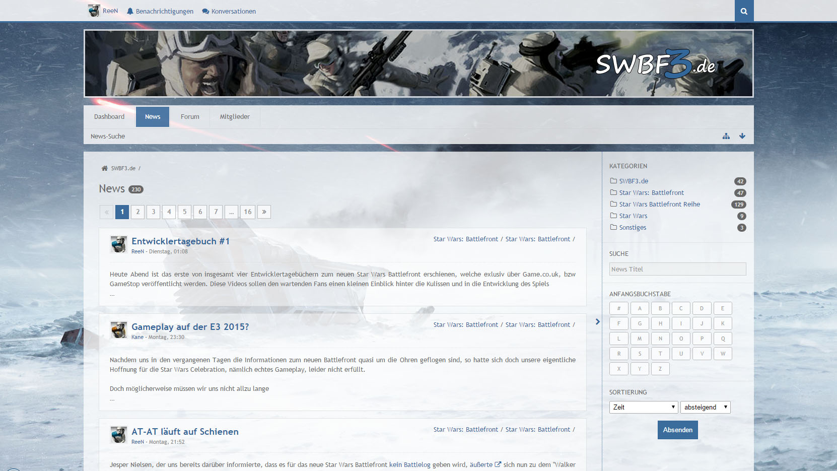Viewport: 837px width, 471px height.
Task: Open the Zeit sort field dropdown
Action: [644, 407]
